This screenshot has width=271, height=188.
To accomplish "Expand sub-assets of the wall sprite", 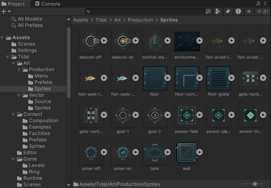I will point(199,152).
